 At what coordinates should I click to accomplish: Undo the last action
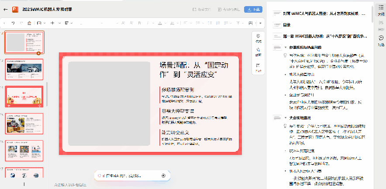click(x=13, y=23)
